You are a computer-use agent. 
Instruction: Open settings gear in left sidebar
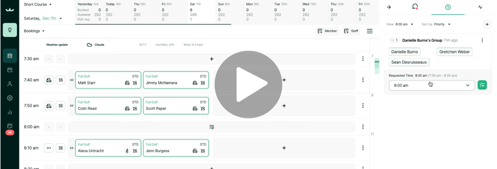point(10,98)
